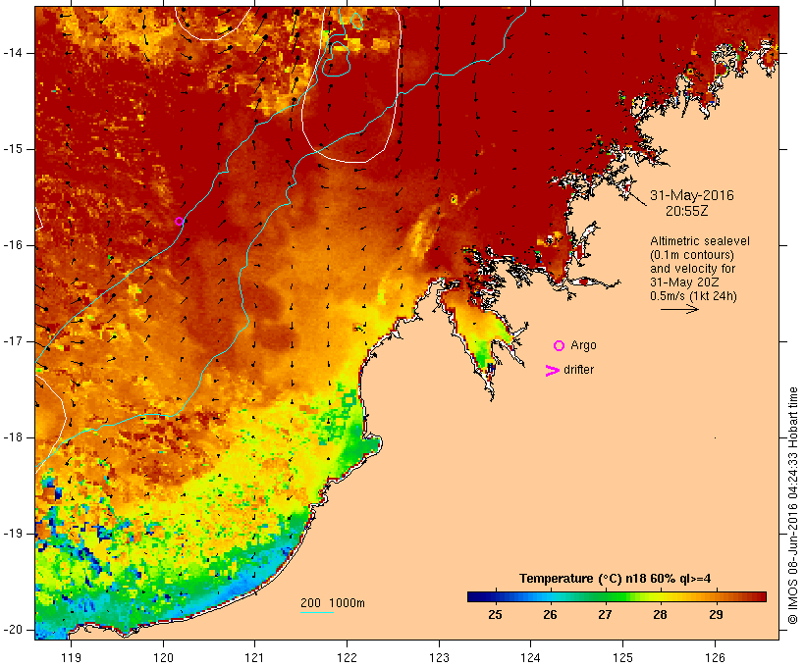The width and height of the screenshot is (805, 667).
Task: Click 'and velocity for' legend line
Action: coord(692,269)
